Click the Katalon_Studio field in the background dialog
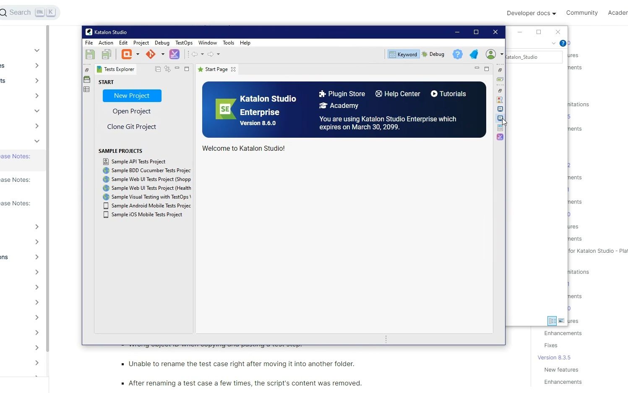The image size is (628, 393). tap(534, 57)
